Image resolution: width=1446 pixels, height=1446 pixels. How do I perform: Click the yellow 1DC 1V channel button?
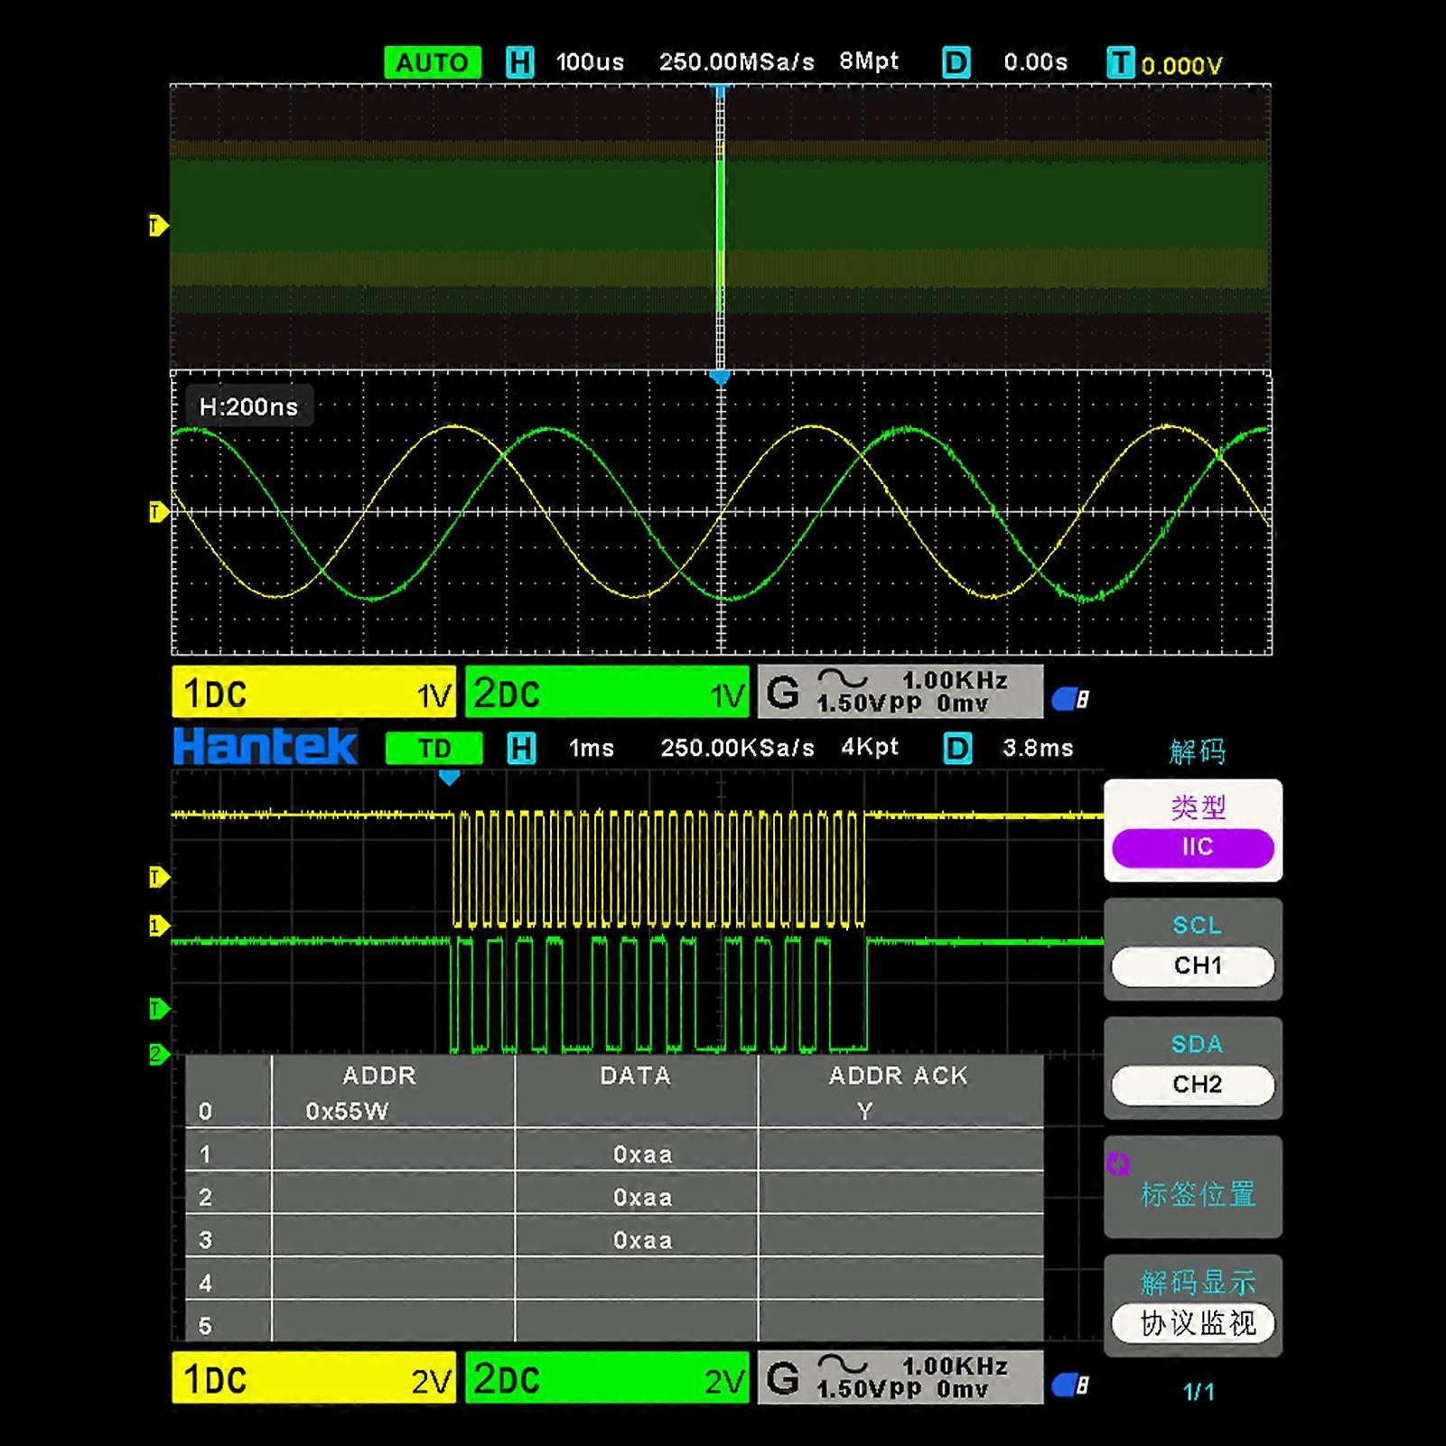(313, 692)
